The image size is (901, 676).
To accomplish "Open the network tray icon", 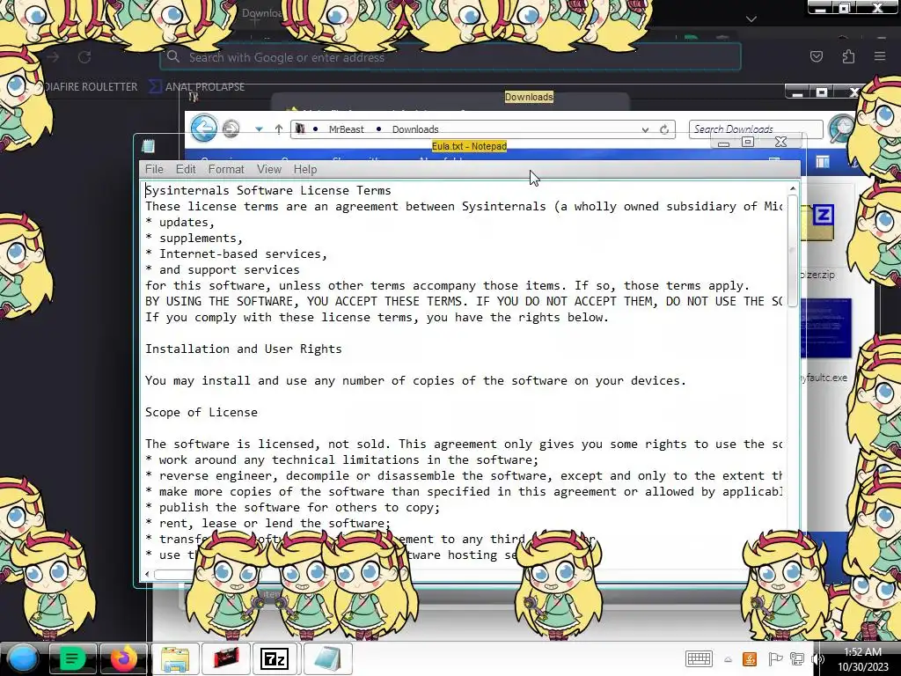I will [797, 659].
